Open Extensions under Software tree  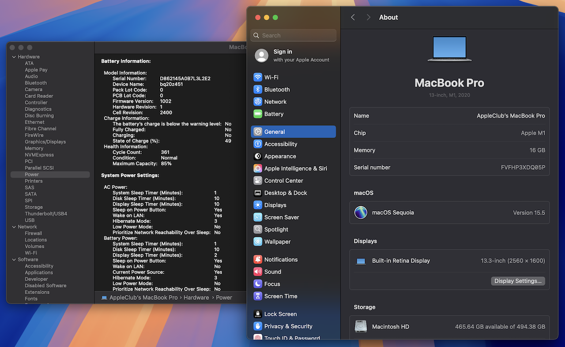(x=37, y=292)
